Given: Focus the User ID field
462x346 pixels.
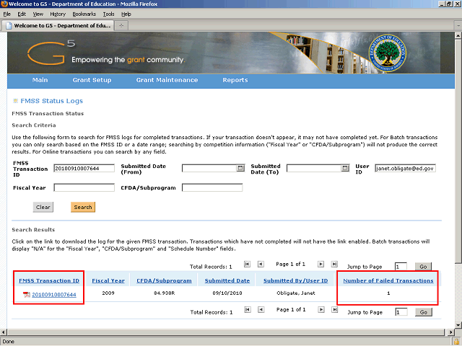Looking at the screenshot, I should coord(405,168).
